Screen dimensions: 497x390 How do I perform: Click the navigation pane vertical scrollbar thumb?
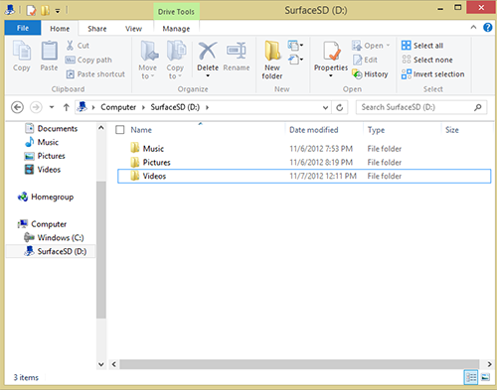tap(101, 250)
